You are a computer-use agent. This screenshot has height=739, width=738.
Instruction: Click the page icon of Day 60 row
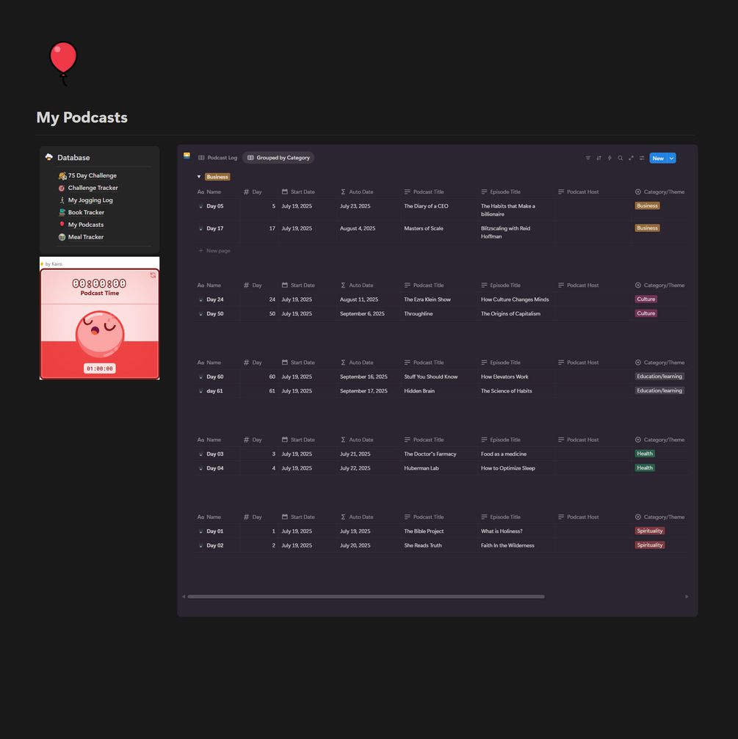click(201, 377)
